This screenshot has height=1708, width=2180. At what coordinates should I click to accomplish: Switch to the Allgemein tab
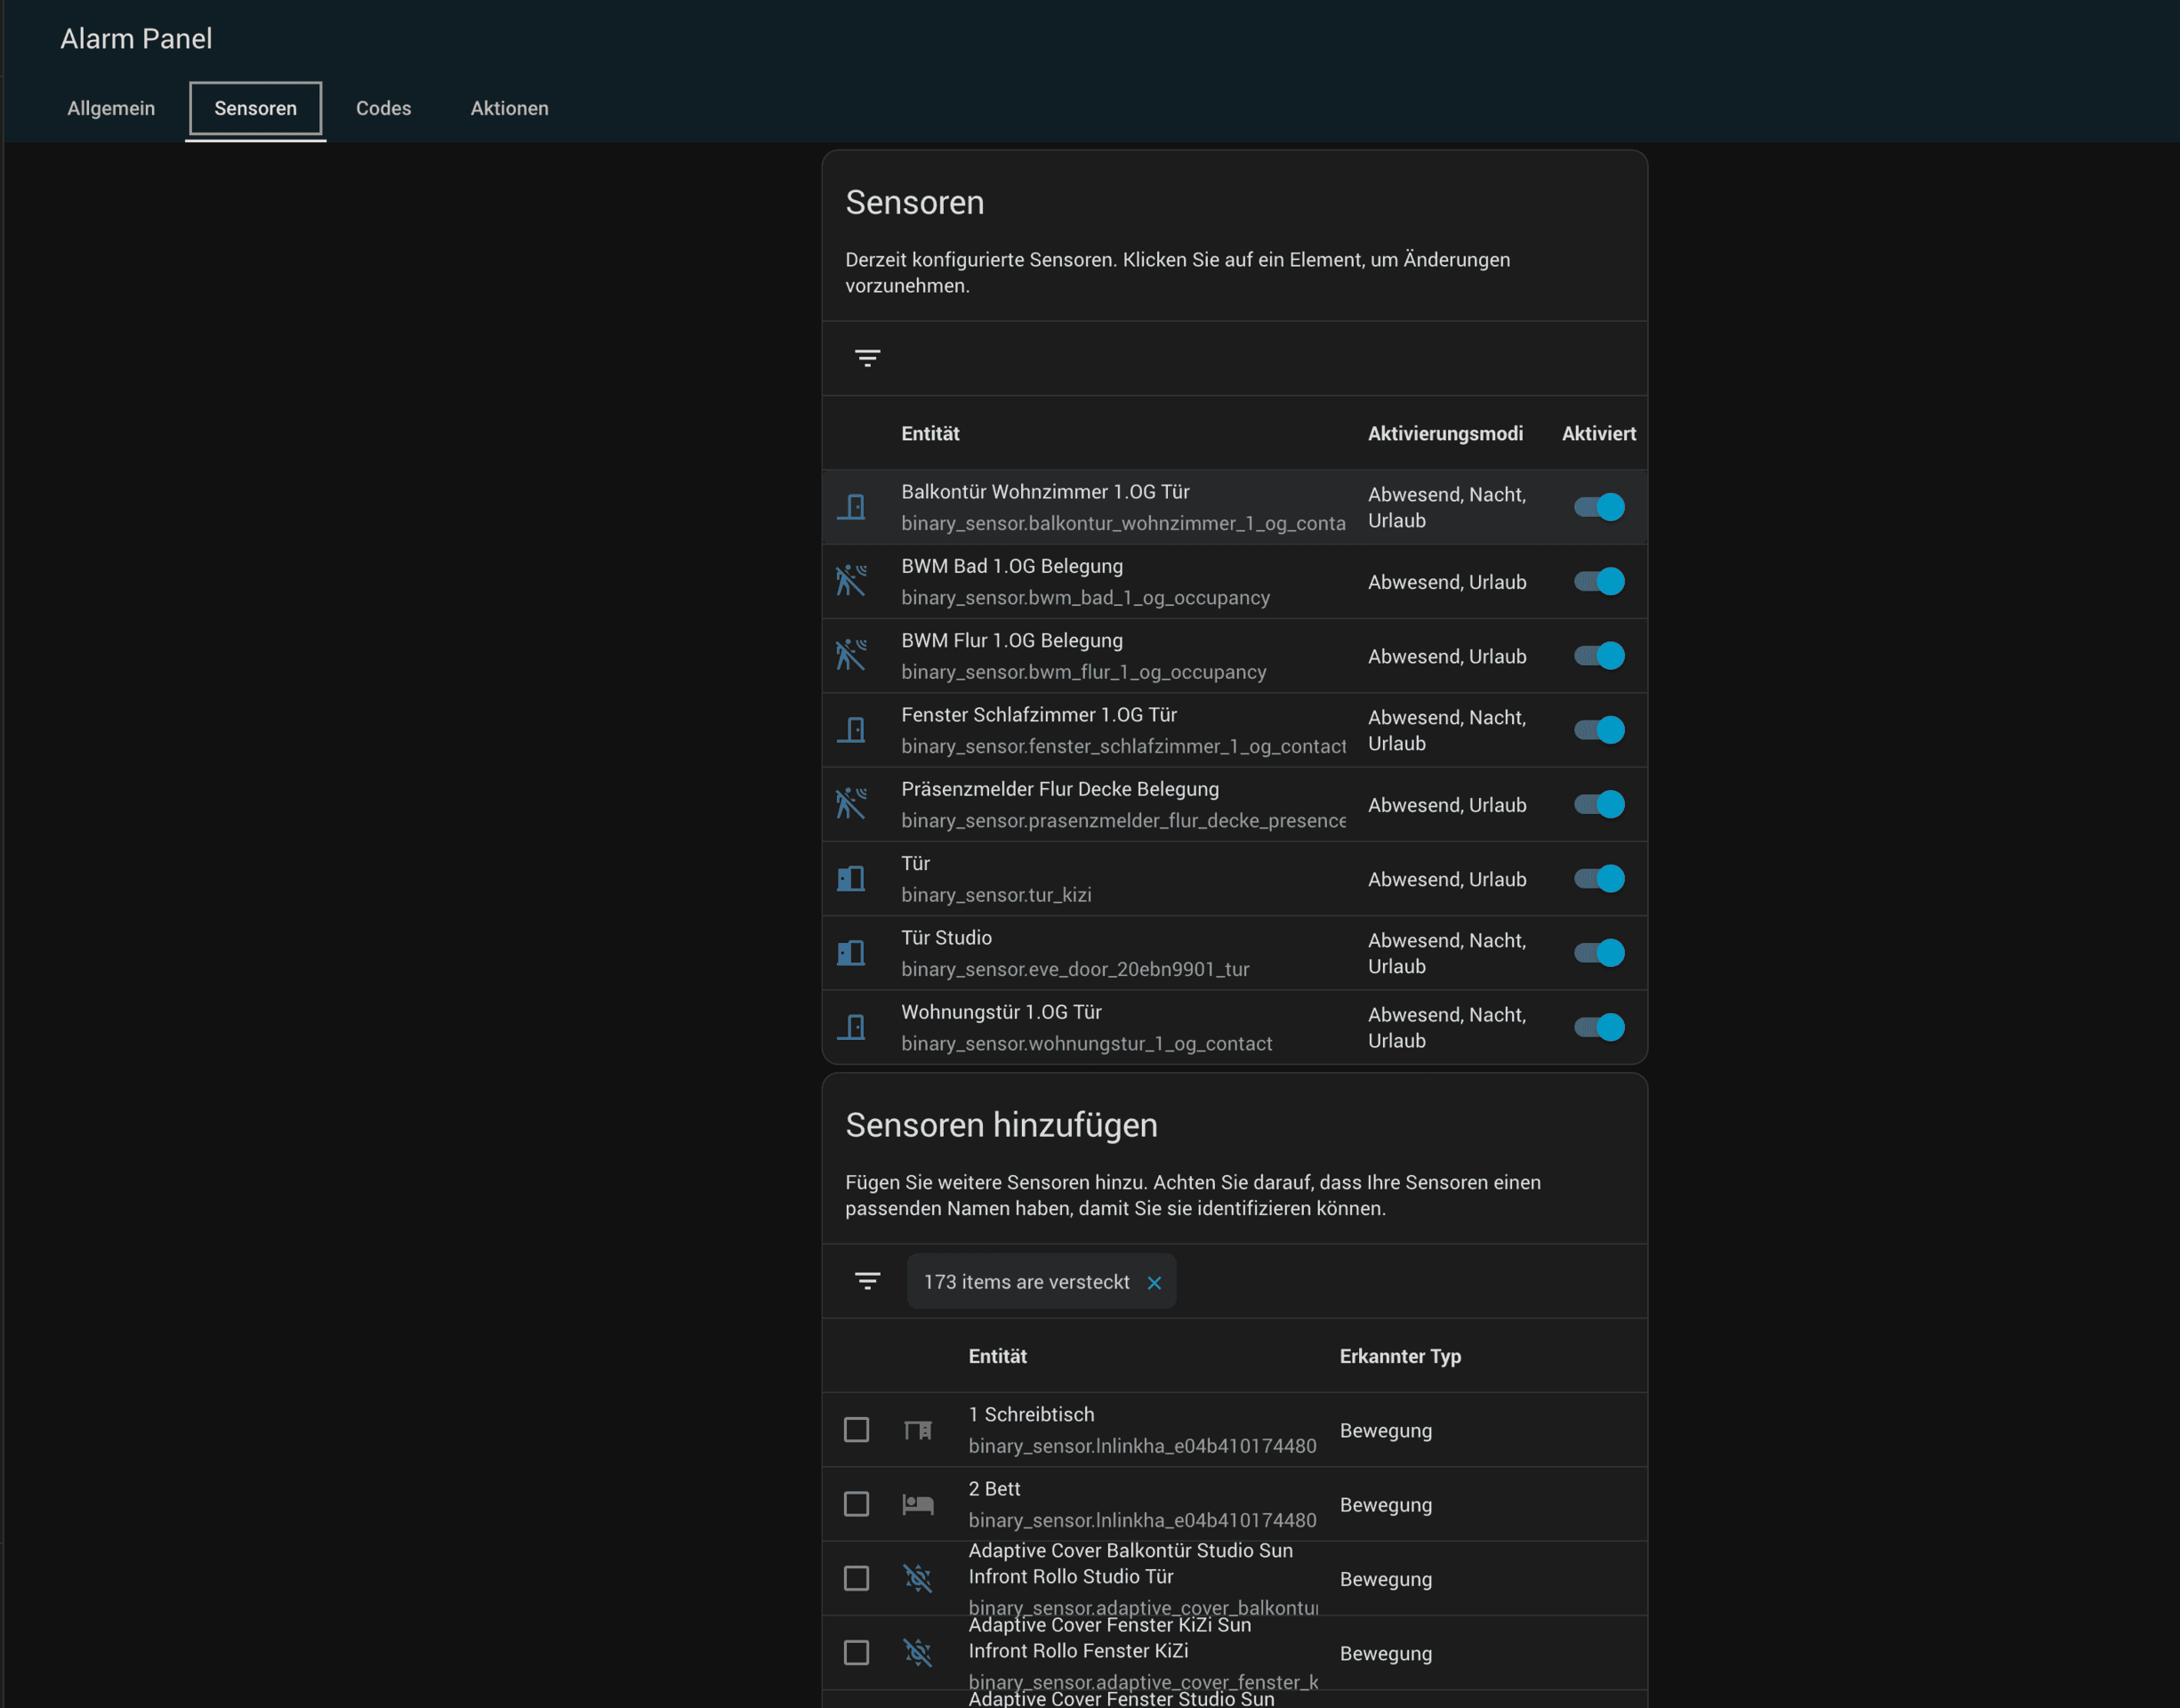(111, 108)
